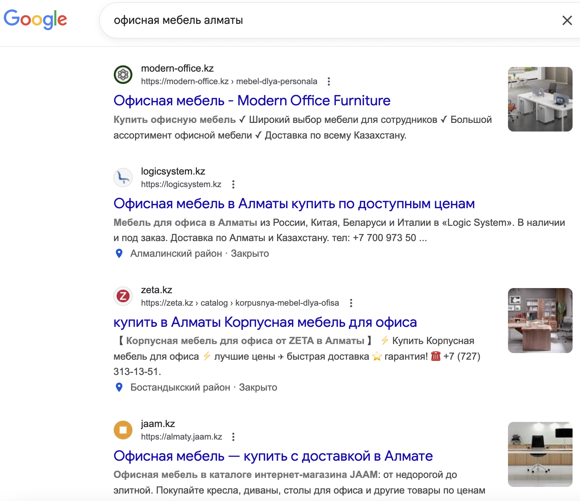Click the zeta.kz catalog korpusnya-mebel URL
This screenshot has width=580, height=501.
tap(240, 303)
